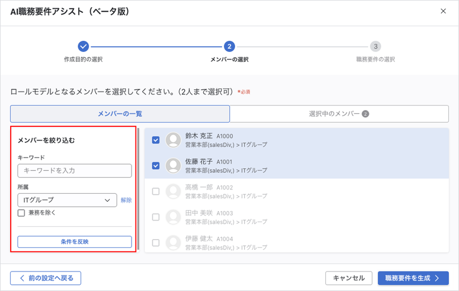Click employee ID A1003
The image size is (459, 291).
pyautogui.click(x=225, y=213)
